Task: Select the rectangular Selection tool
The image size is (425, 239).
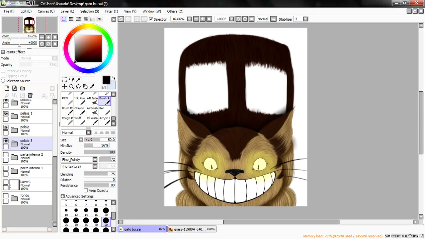Action: click(x=65, y=80)
